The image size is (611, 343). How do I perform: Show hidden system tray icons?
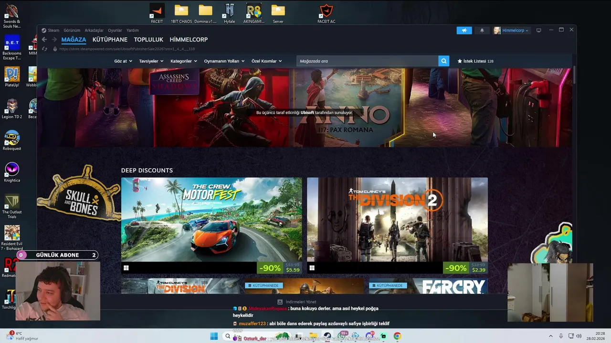pyautogui.click(x=550, y=336)
